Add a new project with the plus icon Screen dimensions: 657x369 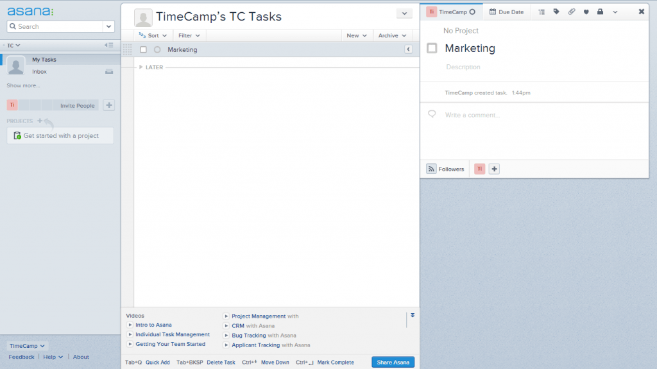point(40,121)
